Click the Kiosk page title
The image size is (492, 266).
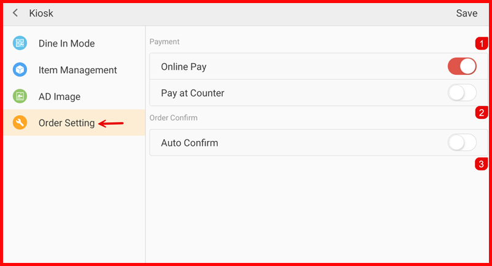(x=41, y=13)
